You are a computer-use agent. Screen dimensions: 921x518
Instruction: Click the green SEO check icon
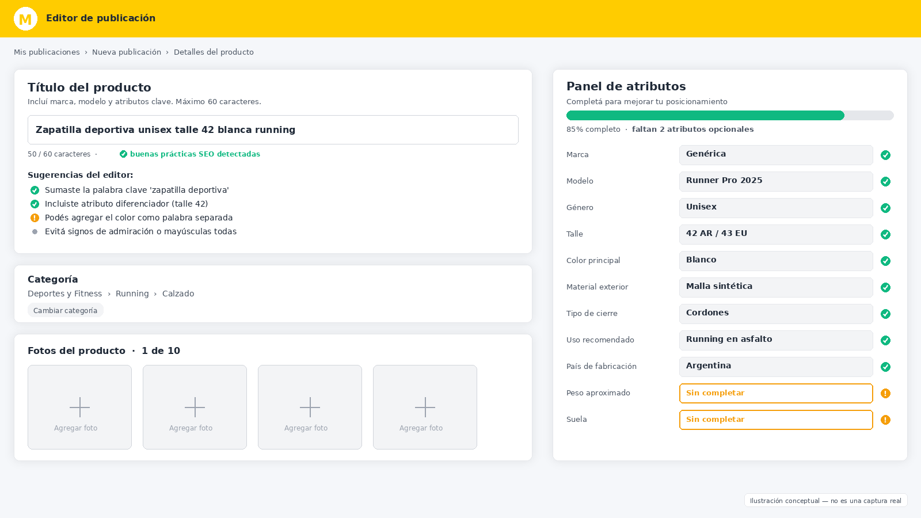click(x=123, y=154)
